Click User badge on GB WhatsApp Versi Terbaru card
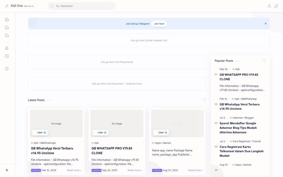The height and width of the screenshot is (177, 283). click(40, 133)
